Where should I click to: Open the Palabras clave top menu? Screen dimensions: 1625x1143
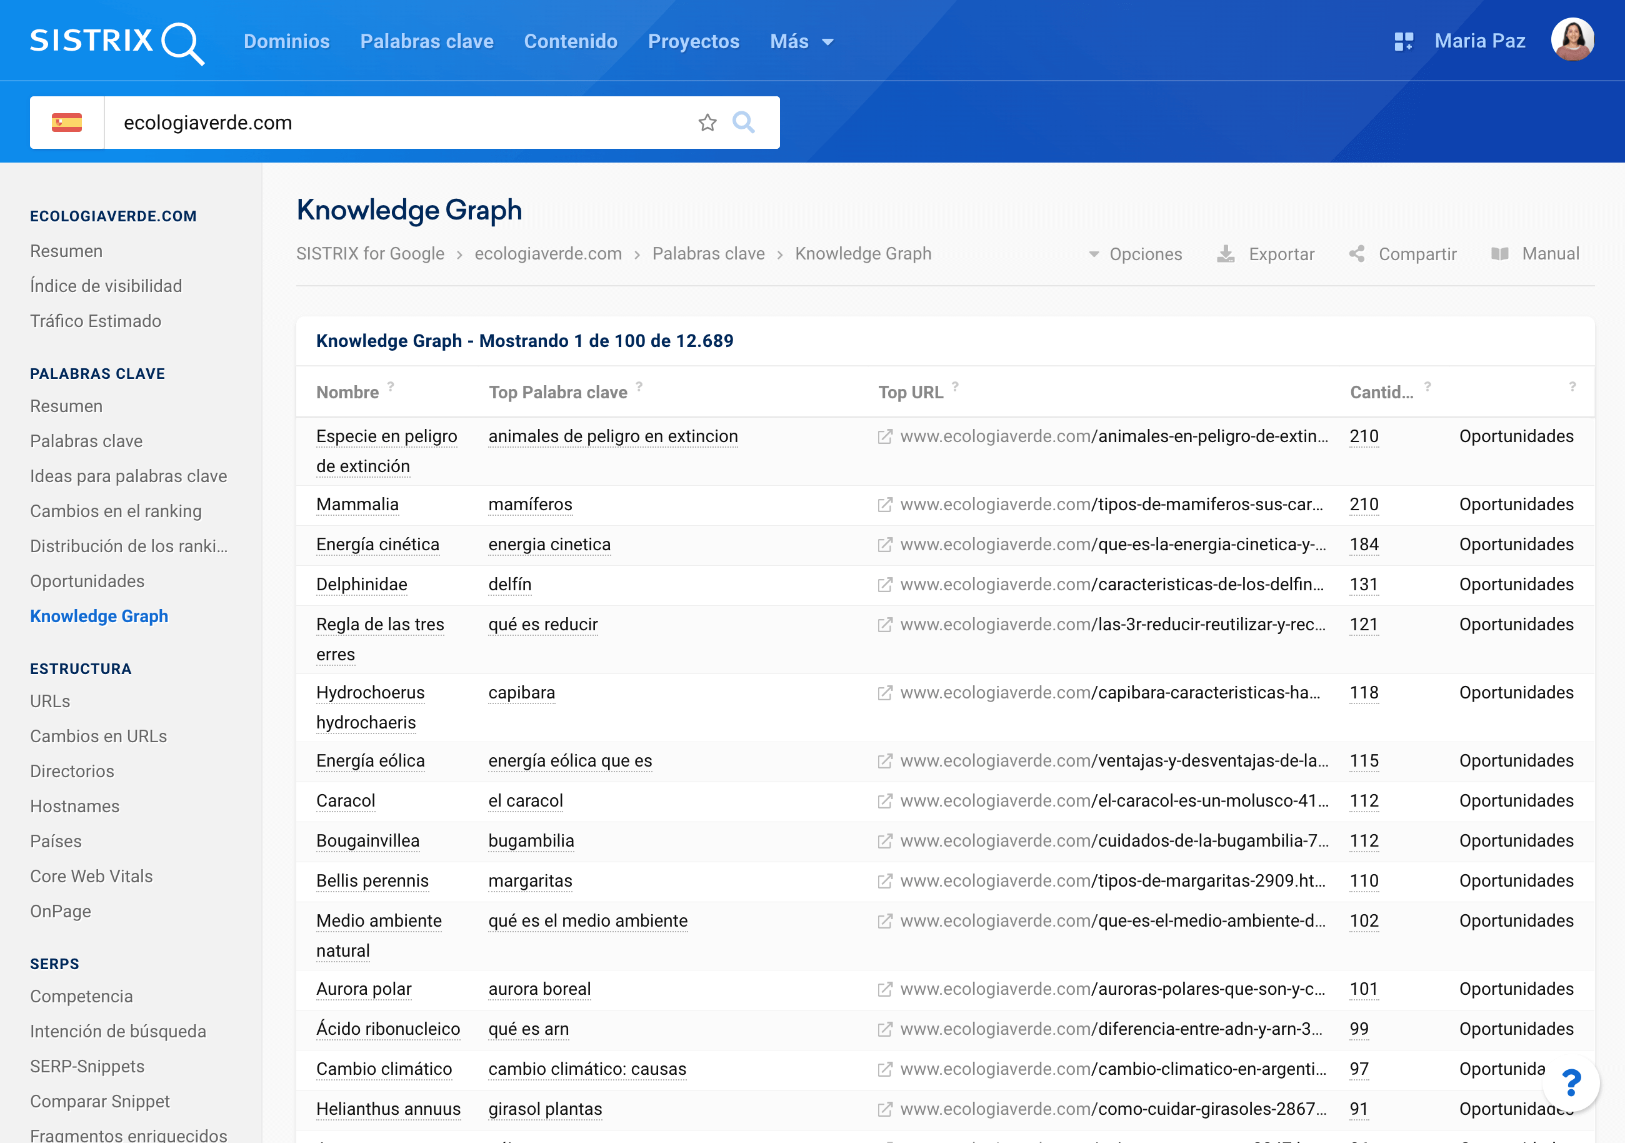tap(426, 42)
